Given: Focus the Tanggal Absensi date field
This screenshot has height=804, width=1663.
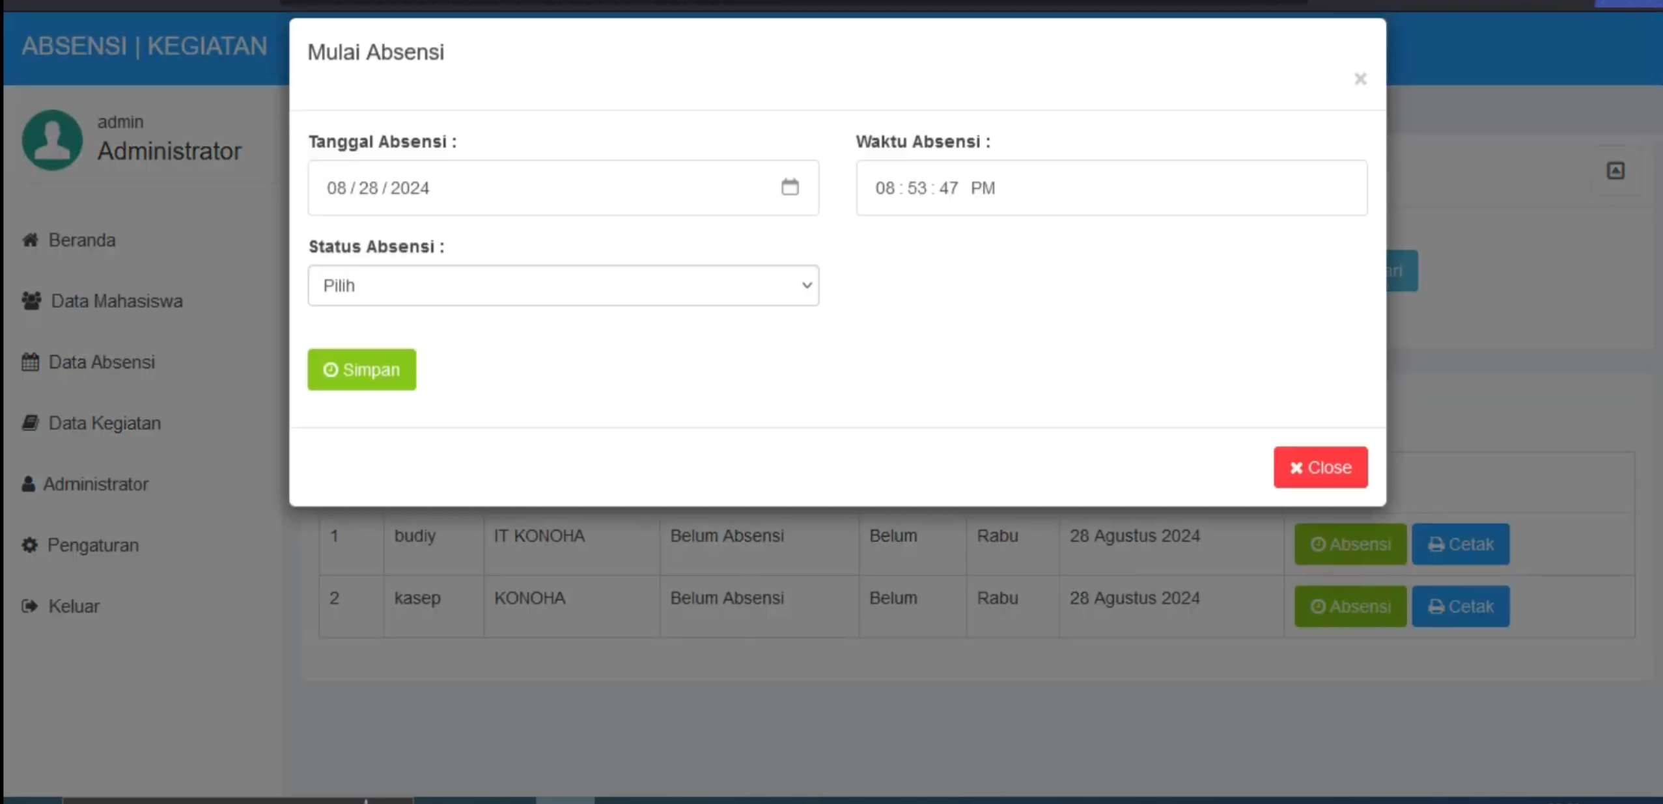Looking at the screenshot, I should [563, 188].
